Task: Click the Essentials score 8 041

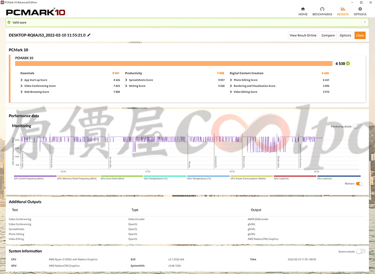Action: click(x=116, y=73)
